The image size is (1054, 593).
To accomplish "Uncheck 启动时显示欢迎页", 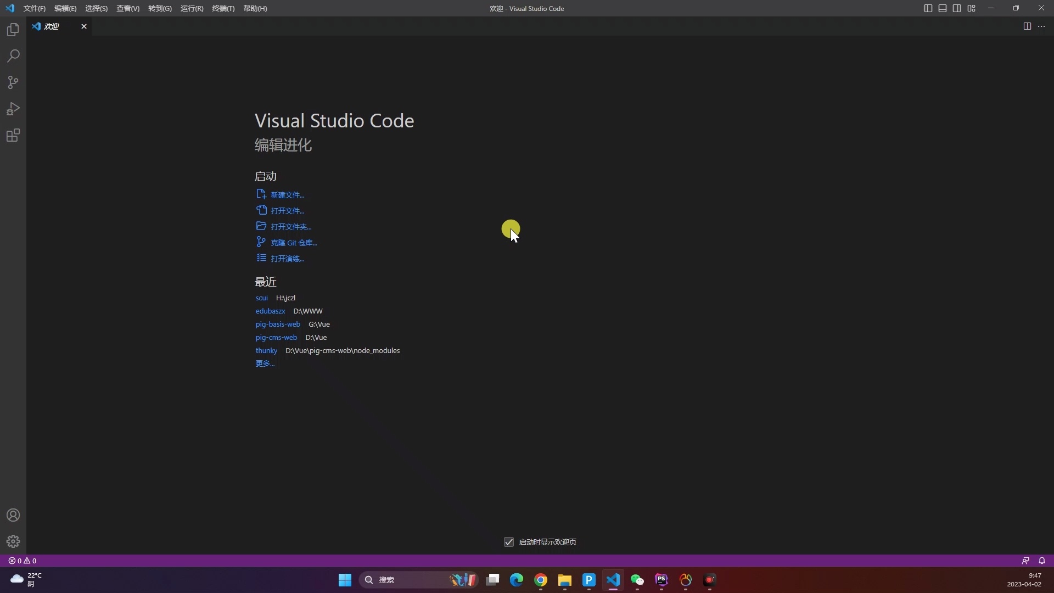I will 508,541.
